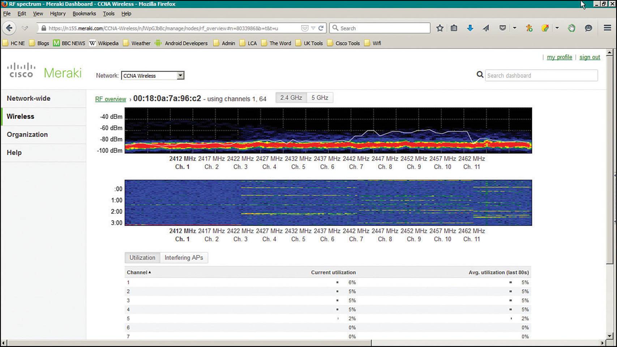Click the yellow pencil extension icon

[545, 28]
